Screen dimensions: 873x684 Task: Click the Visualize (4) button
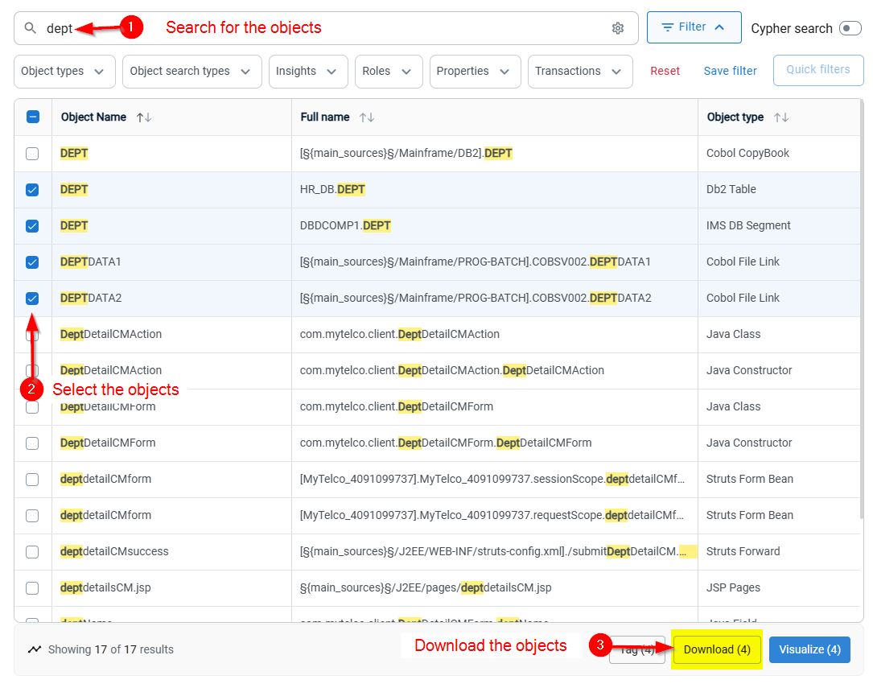pos(809,649)
